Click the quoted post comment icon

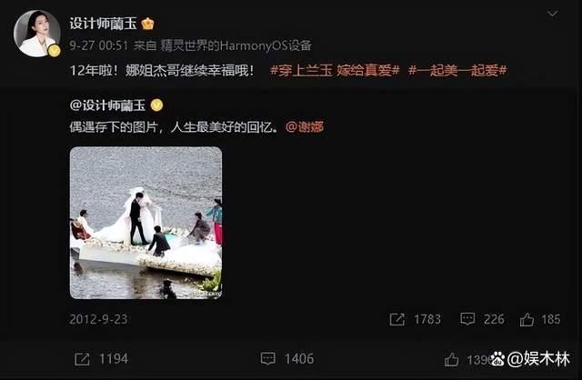click(467, 319)
